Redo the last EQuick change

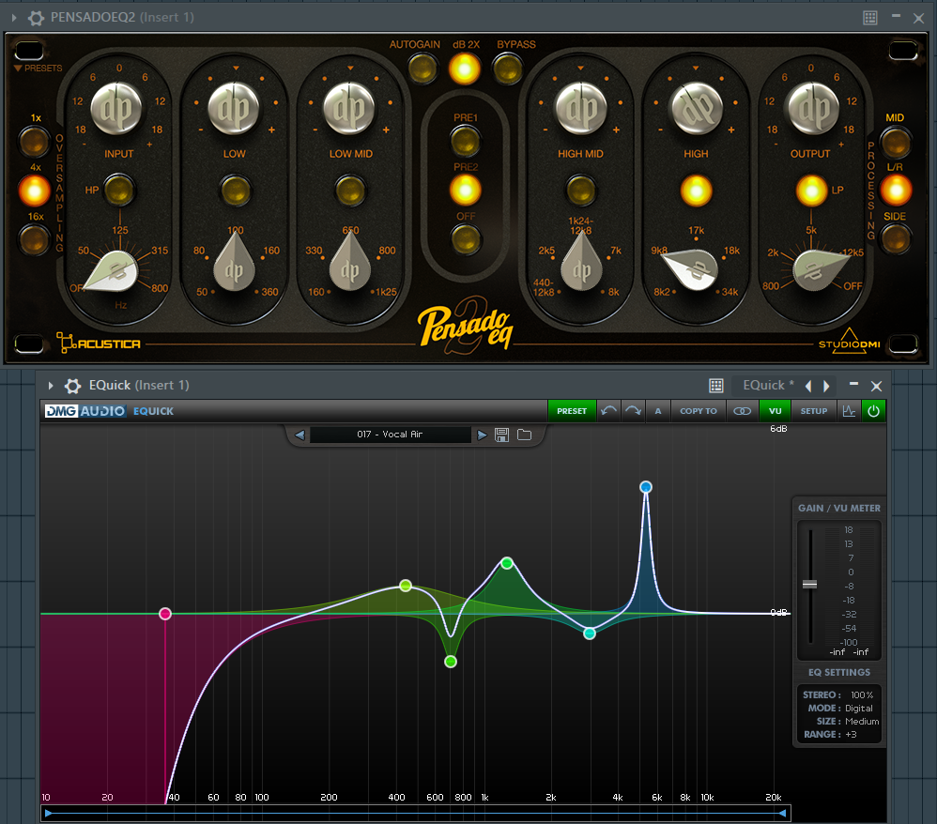(x=633, y=411)
